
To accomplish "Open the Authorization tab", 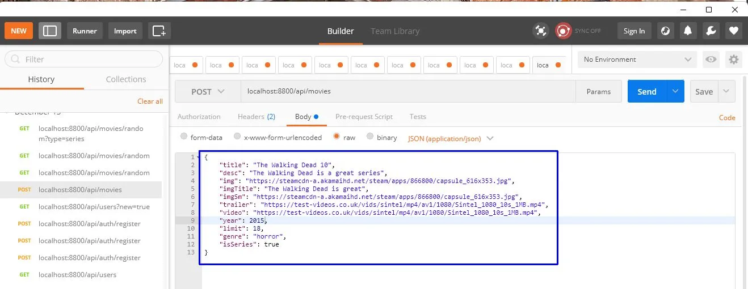I will pos(199,117).
